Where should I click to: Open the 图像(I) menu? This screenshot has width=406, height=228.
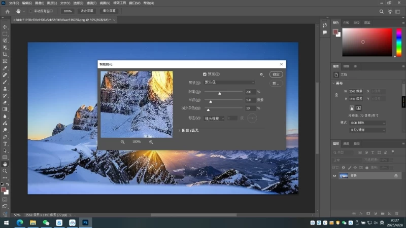coord(40,3)
